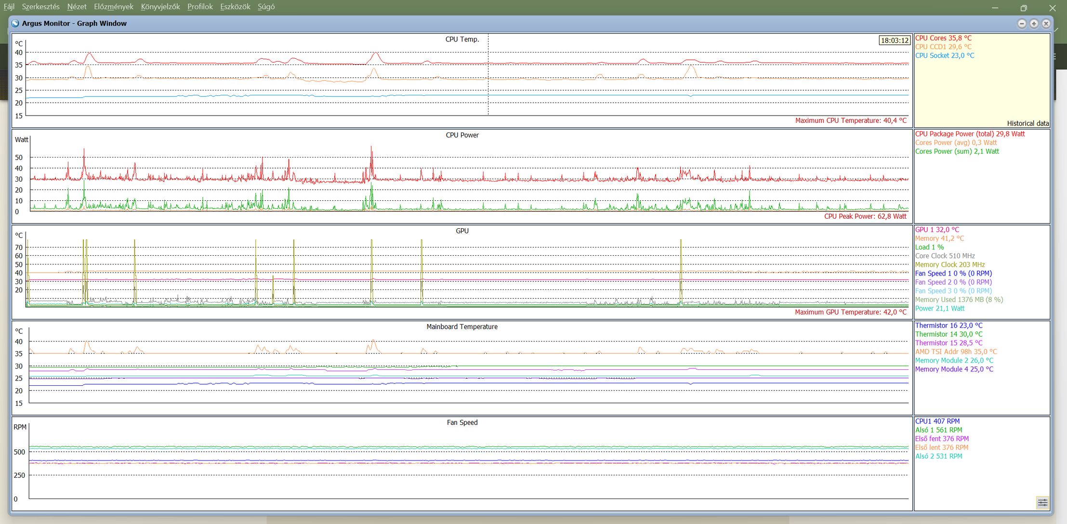This screenshot has width=1067, height=524.
Task: Open the Könyvjelzők menu
Action: tap(160, 7)
